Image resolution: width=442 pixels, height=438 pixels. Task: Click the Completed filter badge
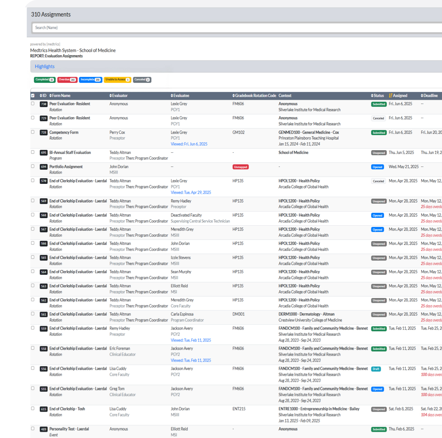(44, 79)
